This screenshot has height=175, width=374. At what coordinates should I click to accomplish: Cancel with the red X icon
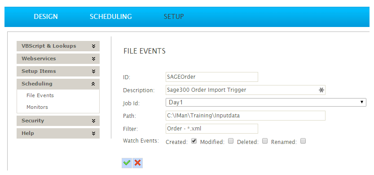pos(138,163)
